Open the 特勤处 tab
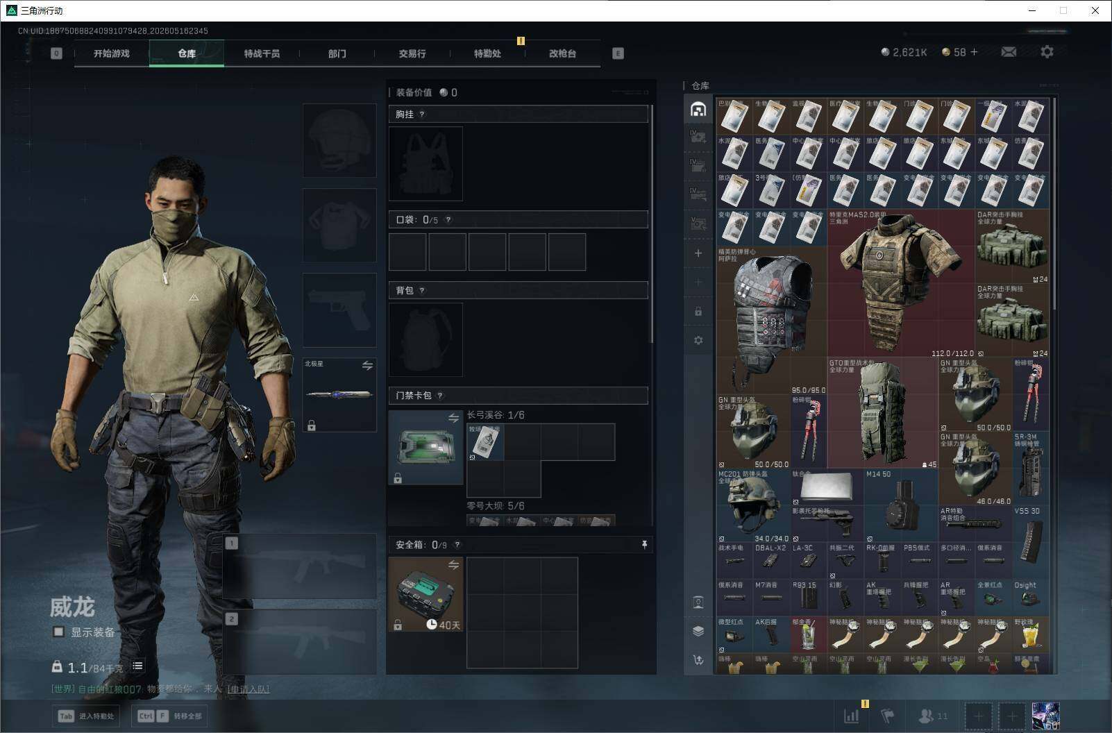Viewport: 1112px width, 733px height. click(487, 53)
